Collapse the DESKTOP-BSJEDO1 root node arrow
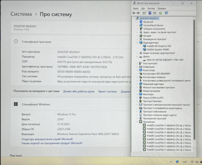202x165 pixels. pos(134,19)
